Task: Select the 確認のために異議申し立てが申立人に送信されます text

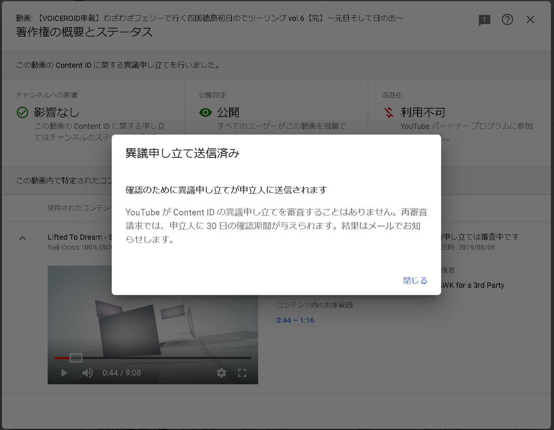Action: (x=226, y=190)
